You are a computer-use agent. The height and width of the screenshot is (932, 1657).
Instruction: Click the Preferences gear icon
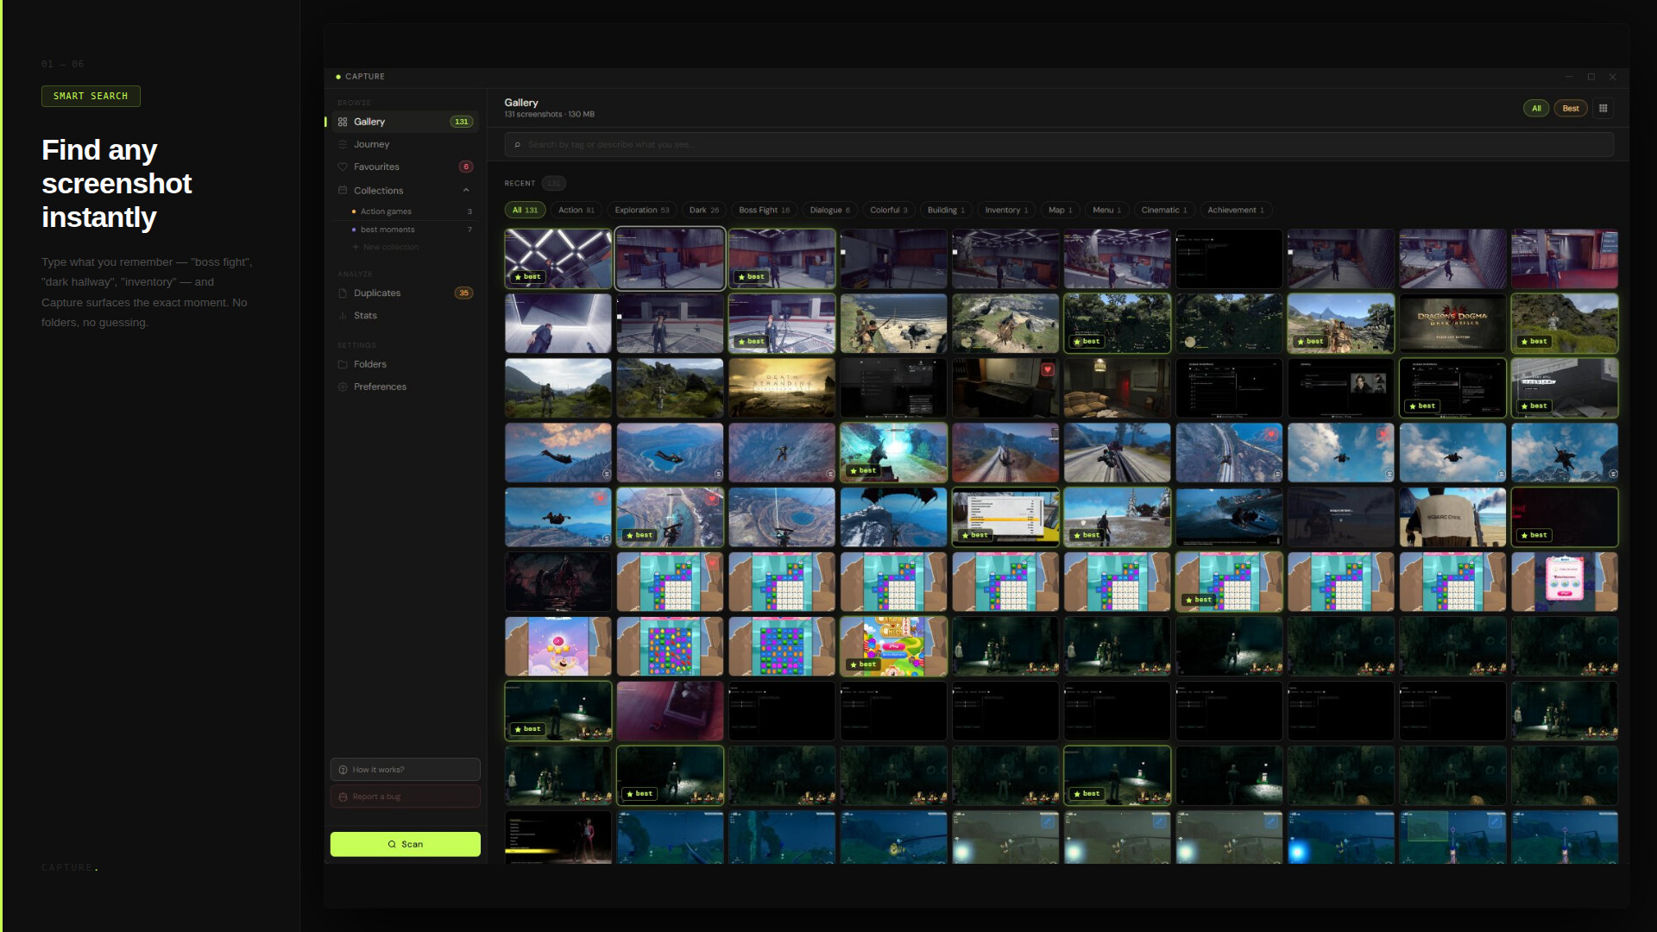point(343,387)
